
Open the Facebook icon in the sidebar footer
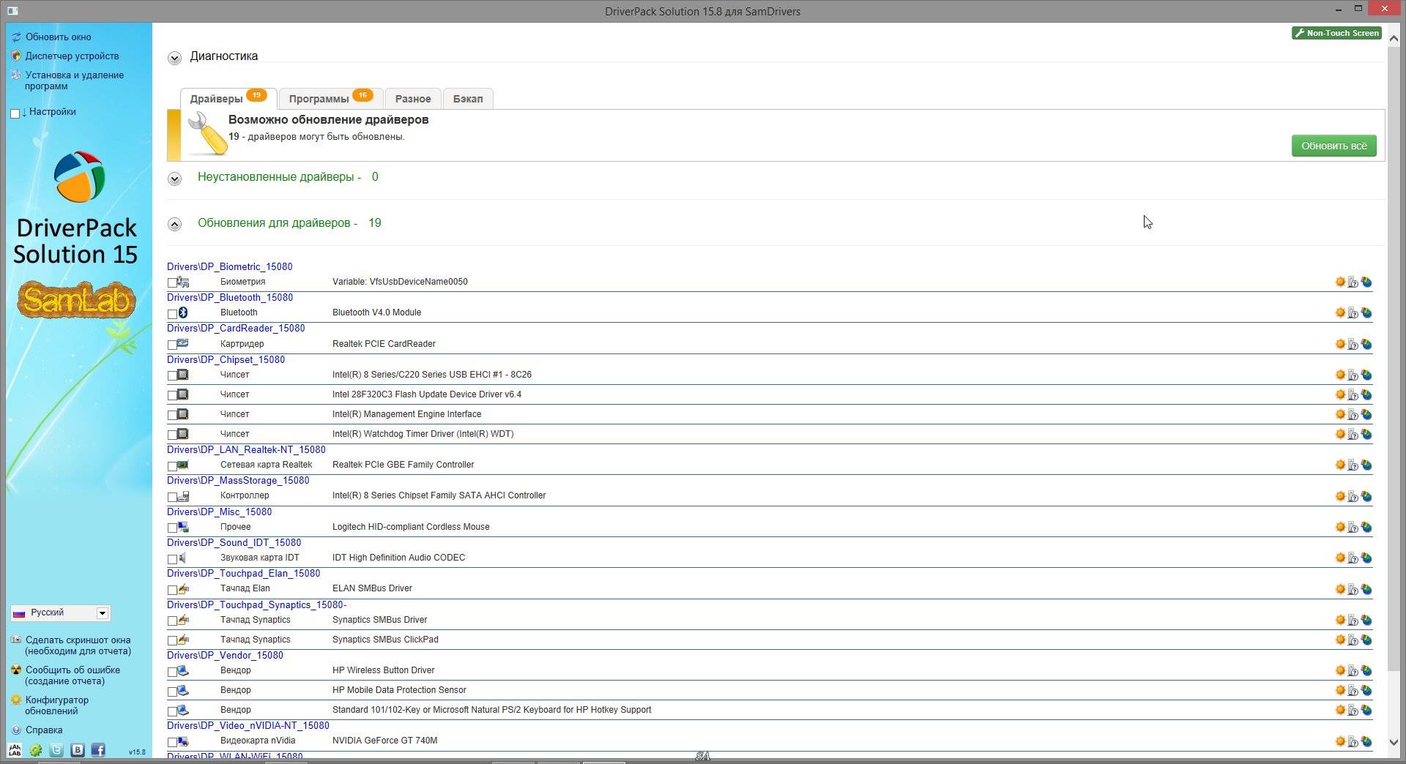tap(98, 750)
